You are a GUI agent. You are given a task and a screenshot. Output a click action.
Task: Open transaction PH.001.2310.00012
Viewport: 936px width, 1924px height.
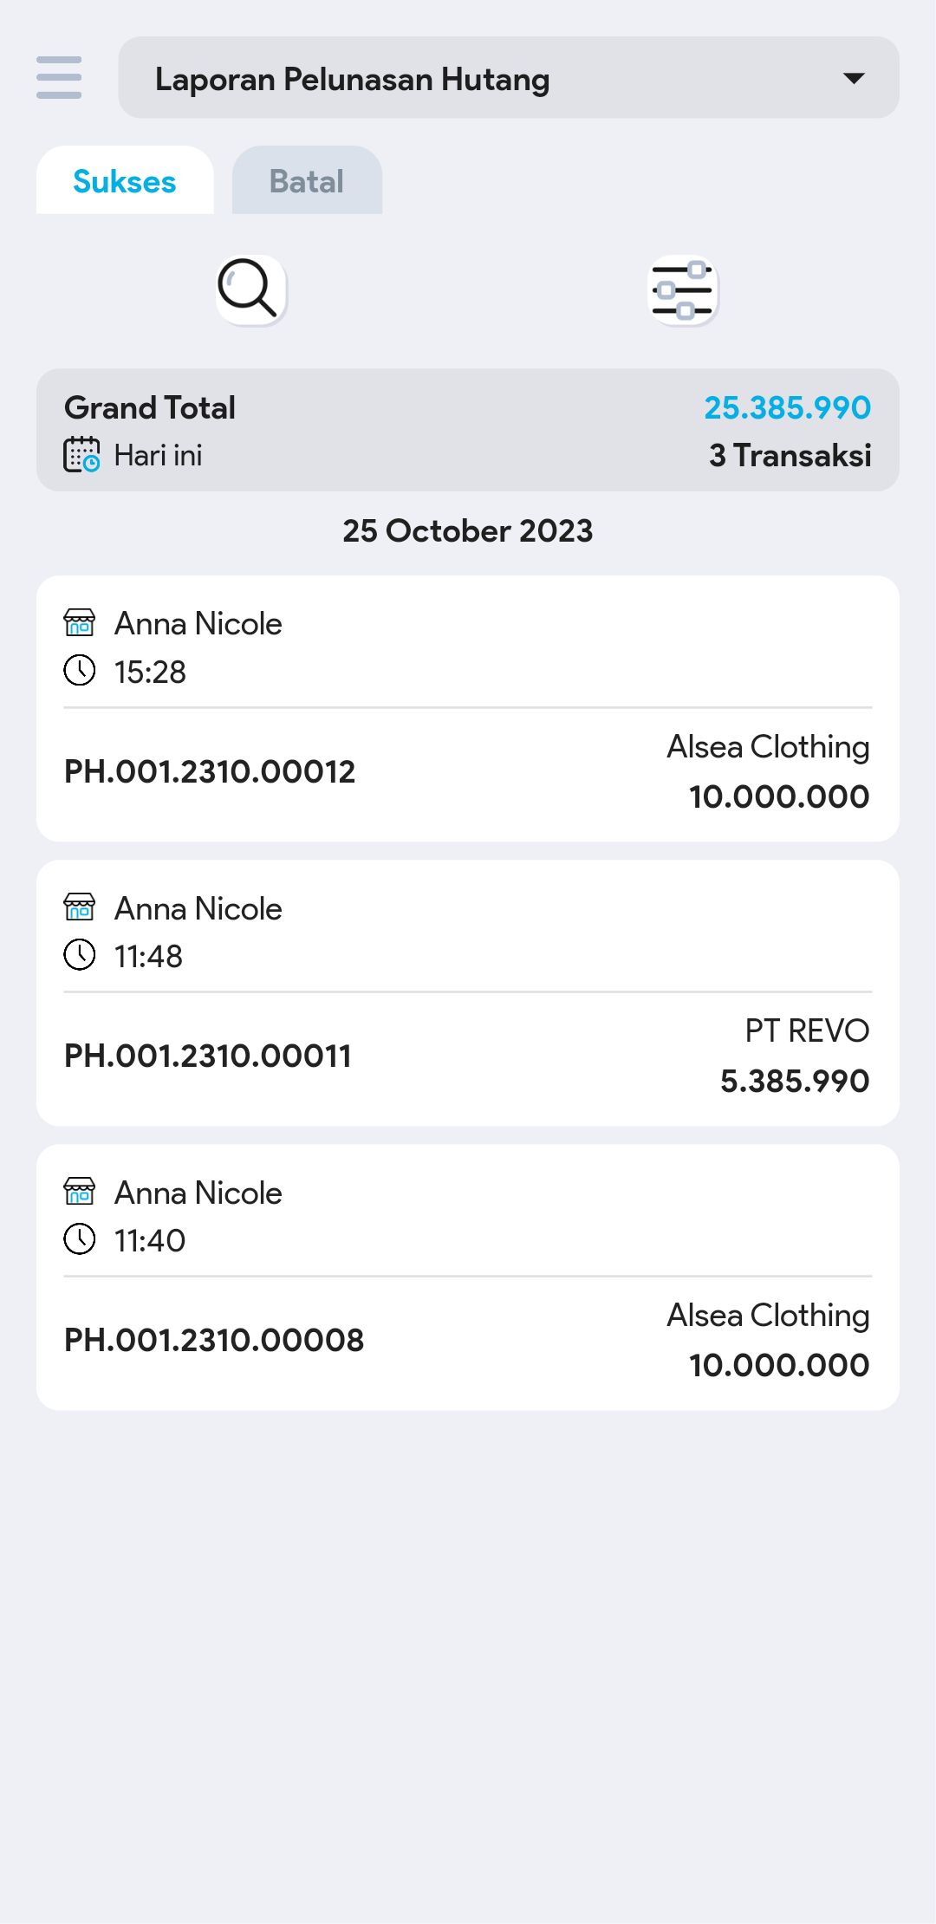(x=210, y=771)
